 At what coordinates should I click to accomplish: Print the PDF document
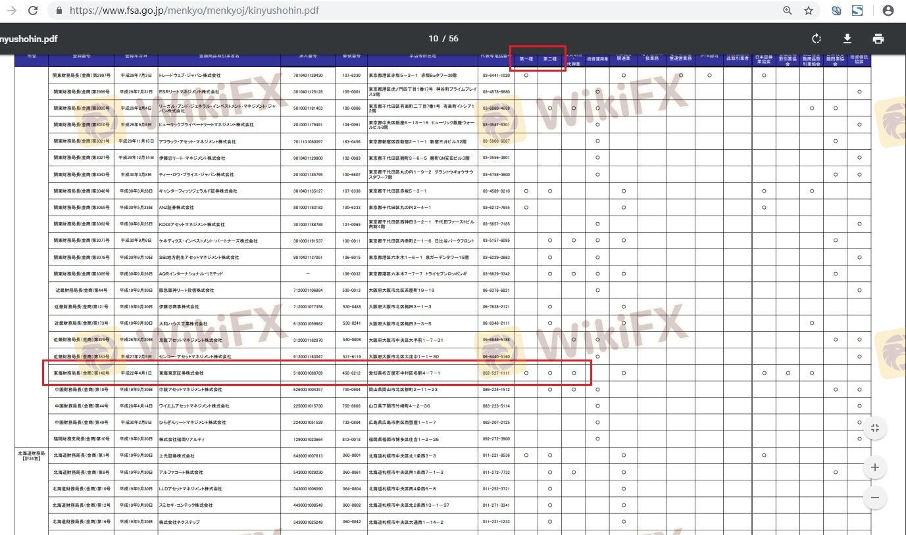[x=878, y=39]
